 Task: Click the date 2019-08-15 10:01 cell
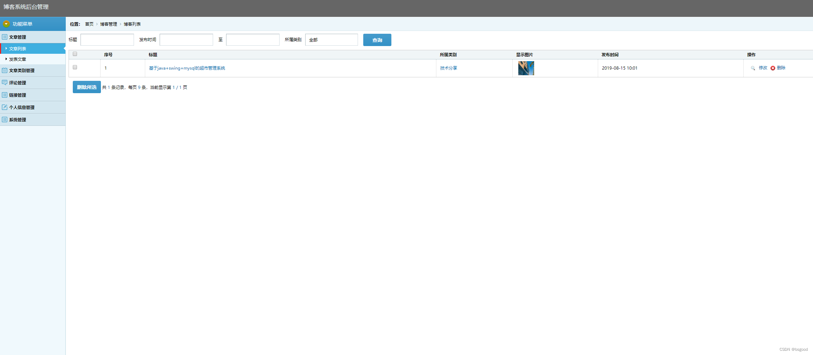point(620,68)
